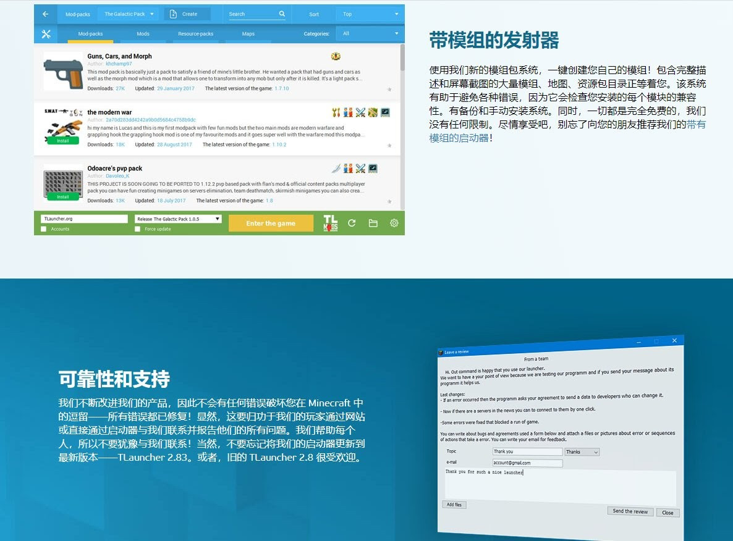
Task: Click the monitor icon on the modern war pack
Action: click(x=384, y=112)
